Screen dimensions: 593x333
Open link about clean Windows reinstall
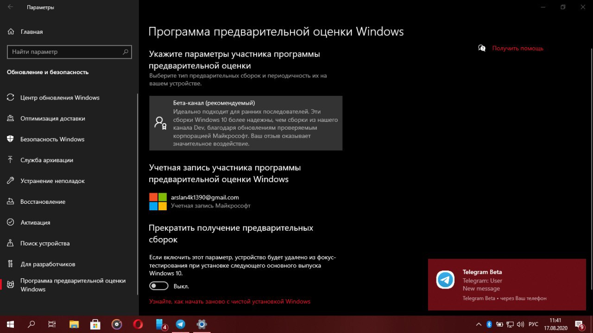230,302
